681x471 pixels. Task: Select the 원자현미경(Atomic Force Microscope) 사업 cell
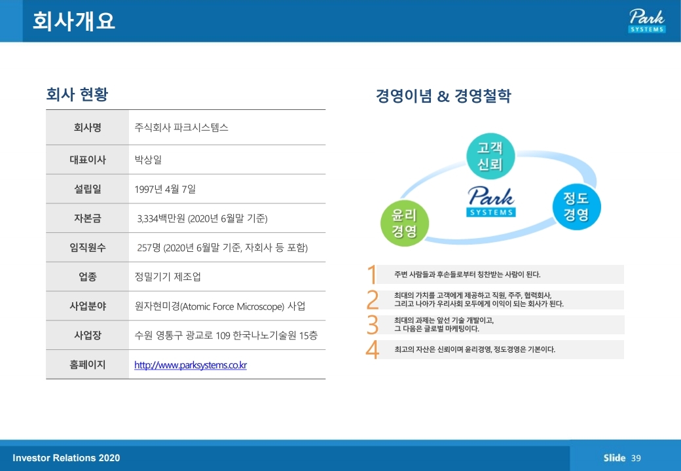(x=227, y=306)
